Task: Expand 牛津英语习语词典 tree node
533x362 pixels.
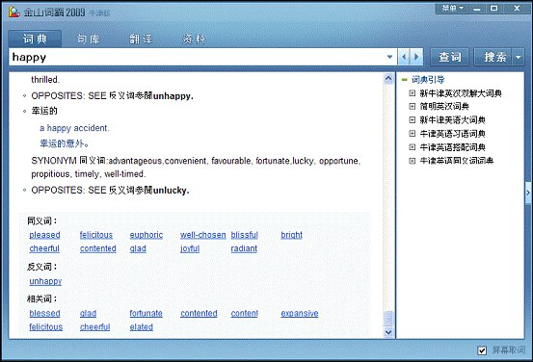Action: (x=412, y=134)
